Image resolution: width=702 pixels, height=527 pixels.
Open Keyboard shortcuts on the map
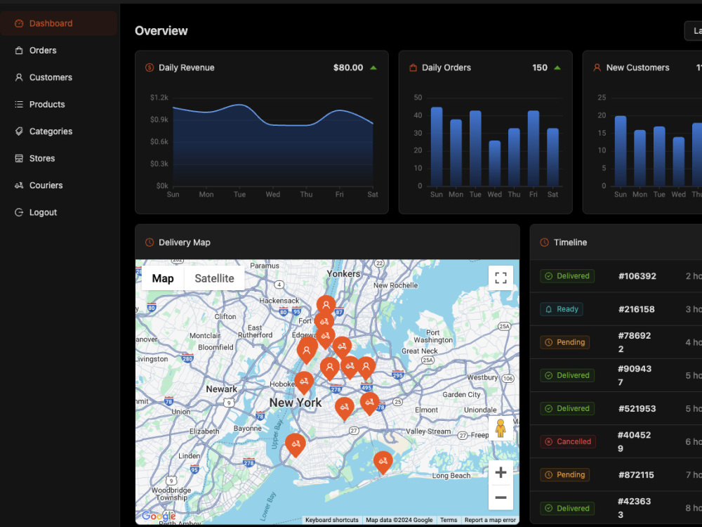click(x=332, y=520)
